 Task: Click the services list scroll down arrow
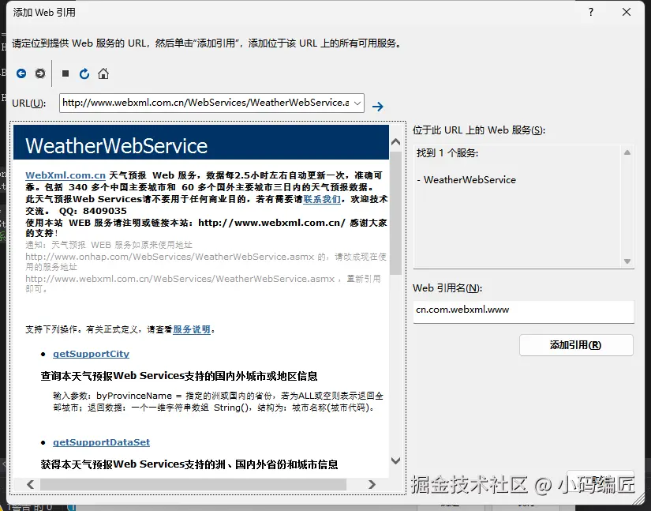pyautogui.click(x=627, y=261)
